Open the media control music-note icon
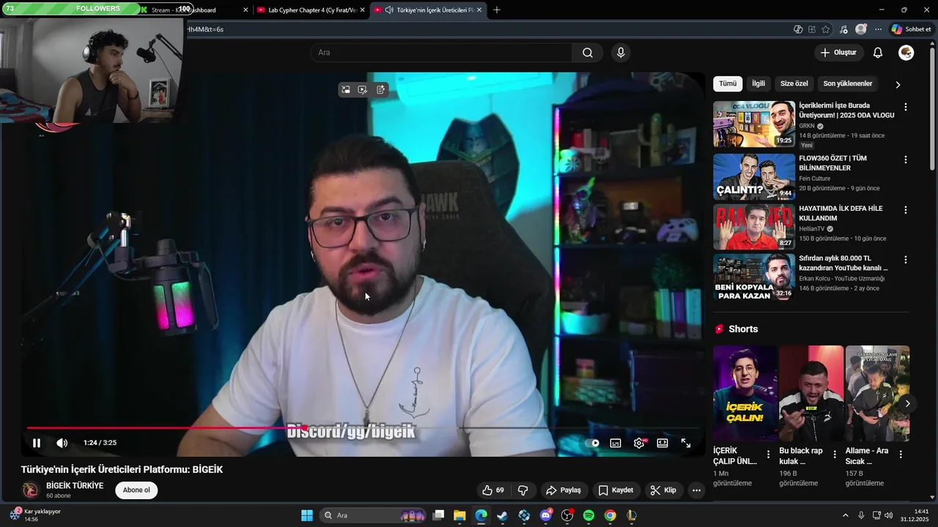The height and width of the screenshot is (527, 938). [x=843, y=29]
